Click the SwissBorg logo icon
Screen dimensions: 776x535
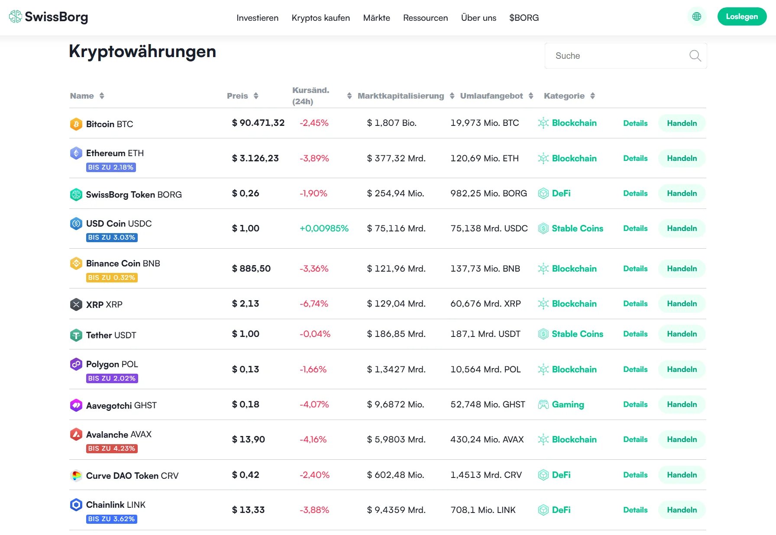[16, 16]
